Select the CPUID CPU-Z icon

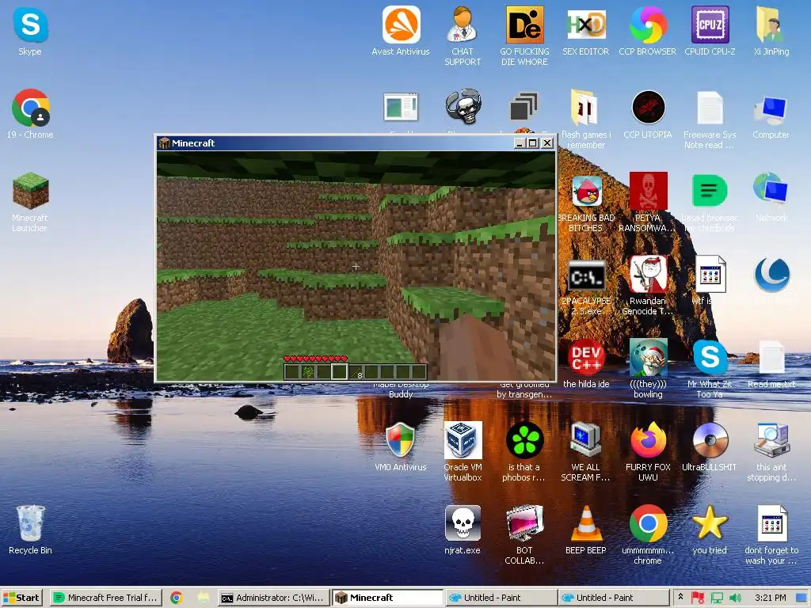click(710, 25)
